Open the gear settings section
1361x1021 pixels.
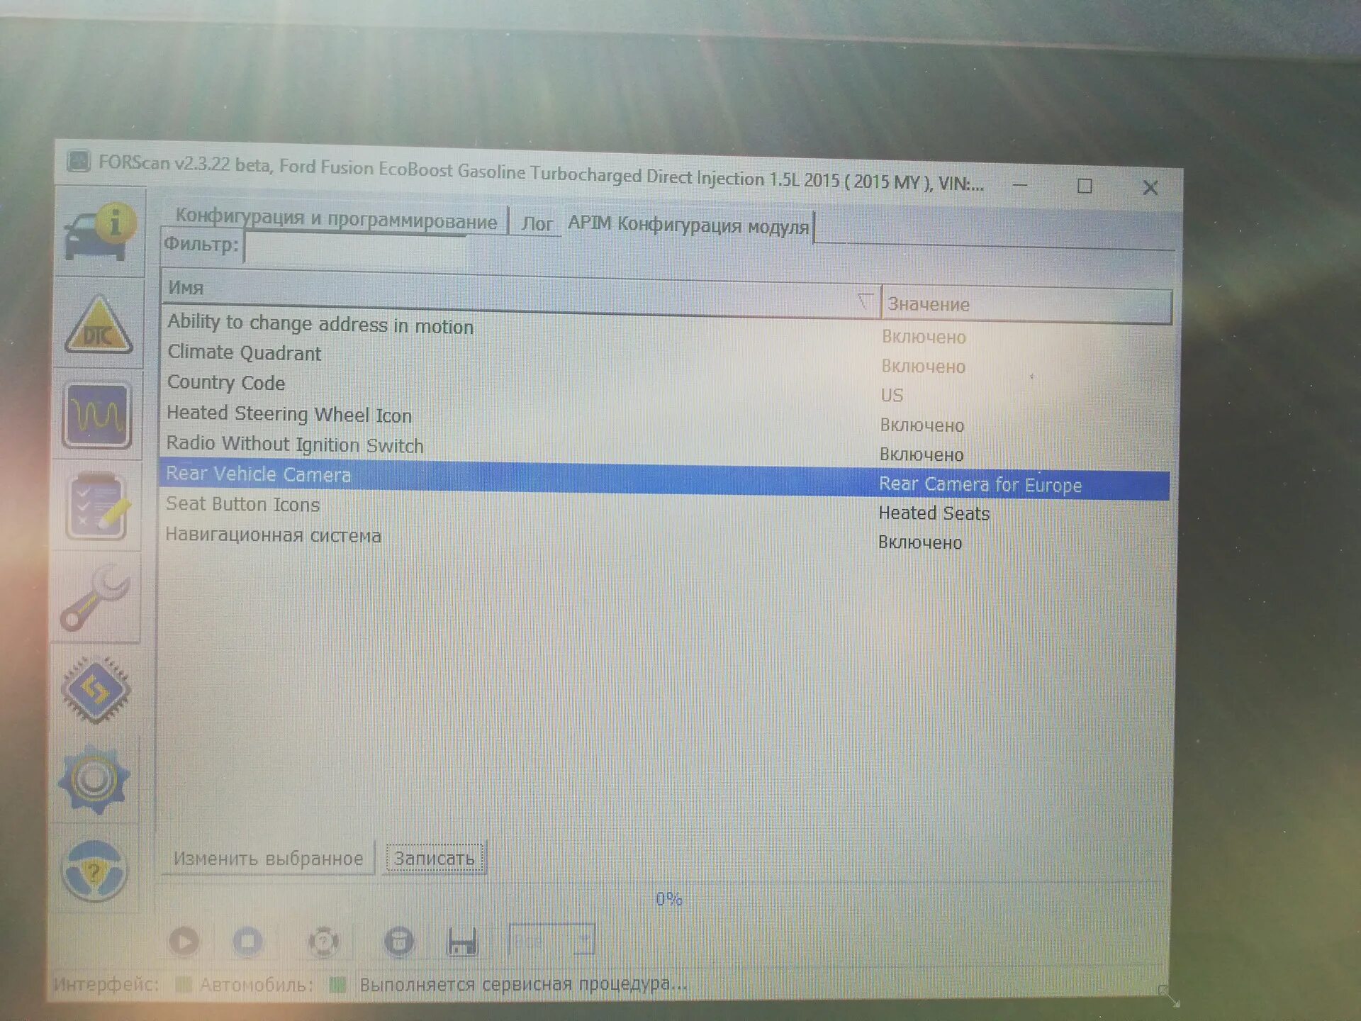click(94, 779)
